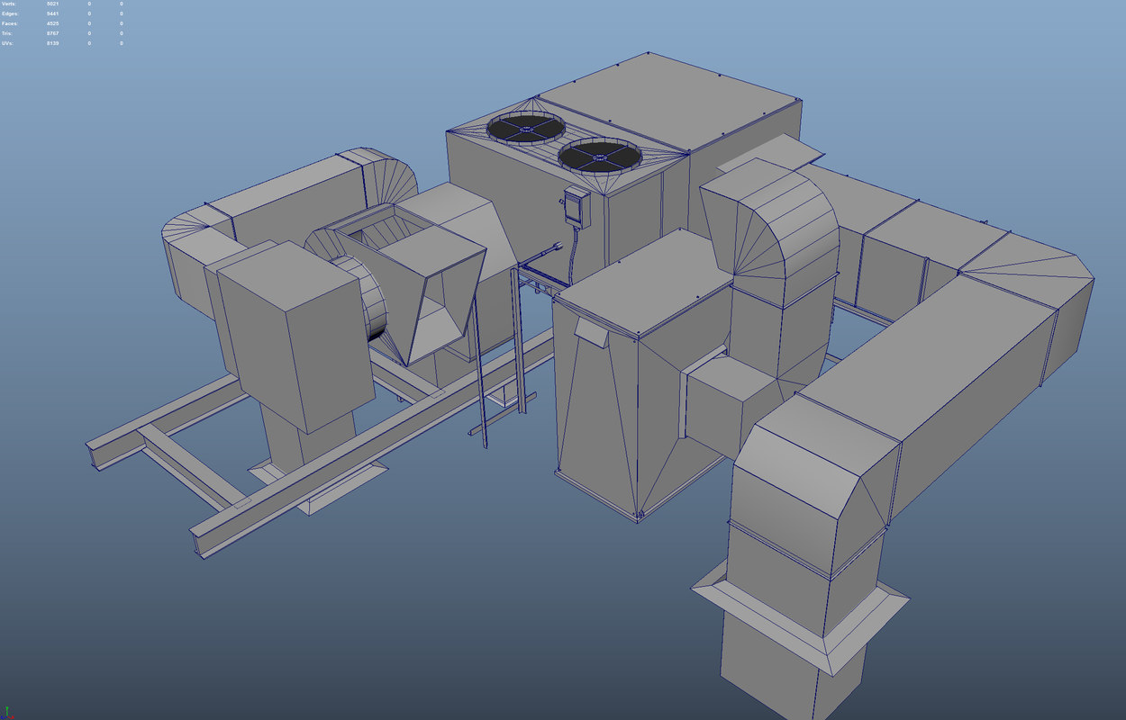Click the view axis gizmo bottom-left
Image resolution: width=1126 pixels, height=720 pixels.
coord(7,713)
